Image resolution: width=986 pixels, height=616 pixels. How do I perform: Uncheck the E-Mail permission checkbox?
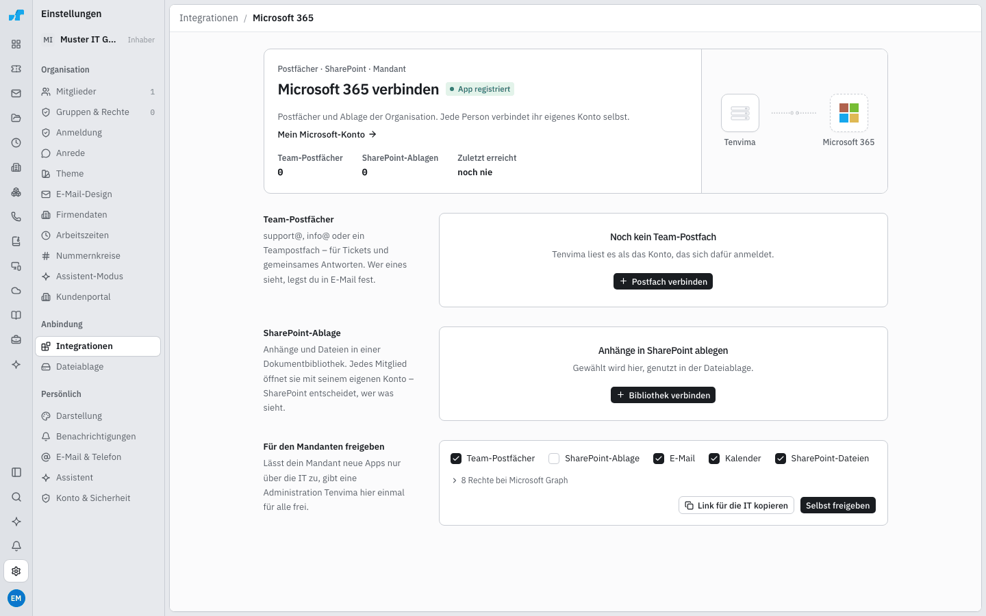pyautogui.click(x=659, y=459)
